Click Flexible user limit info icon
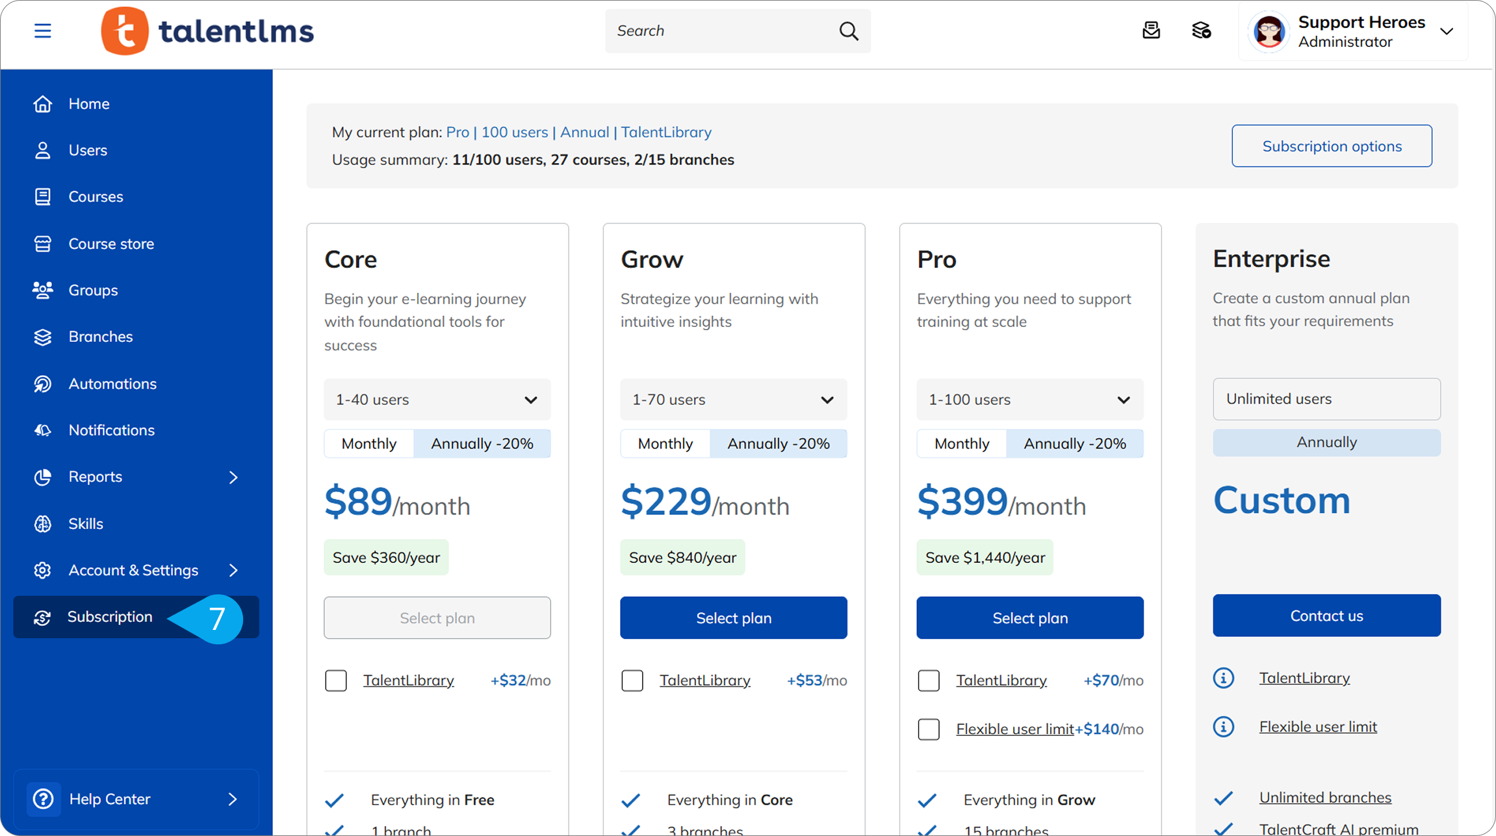 1223,727
